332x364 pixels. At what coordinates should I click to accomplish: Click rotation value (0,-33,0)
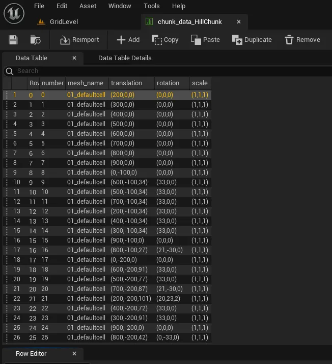(168, 337)
